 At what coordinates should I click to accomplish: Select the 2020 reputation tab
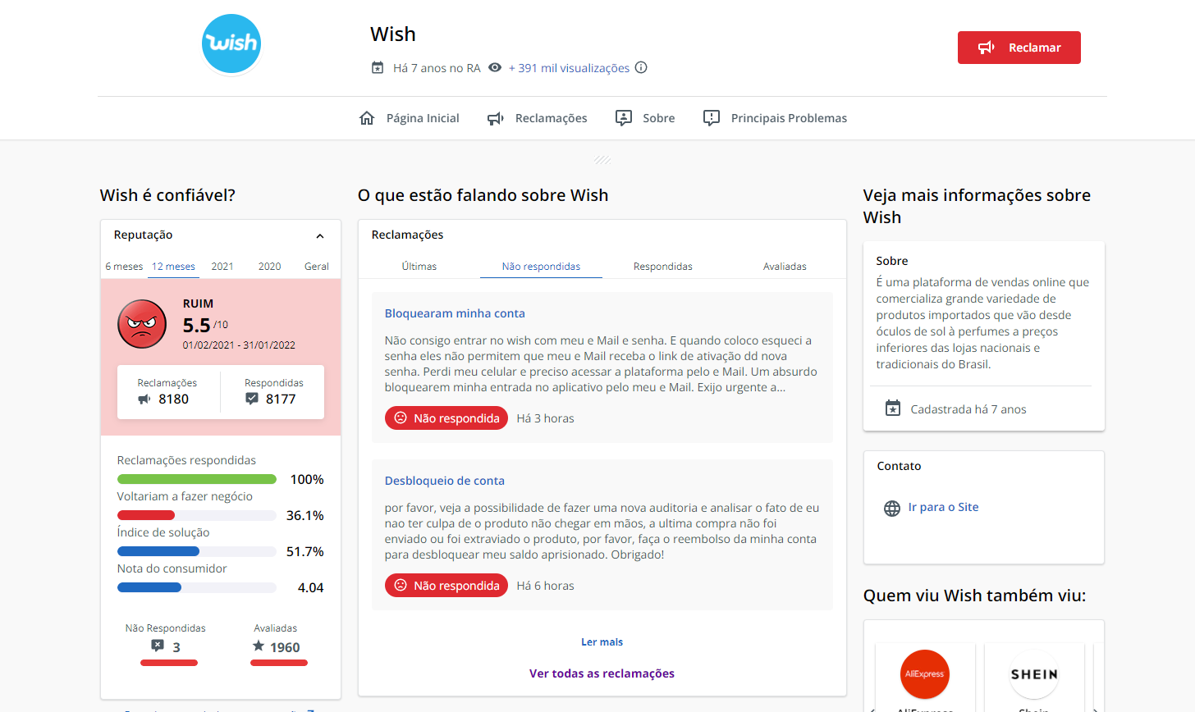(270, 267)
